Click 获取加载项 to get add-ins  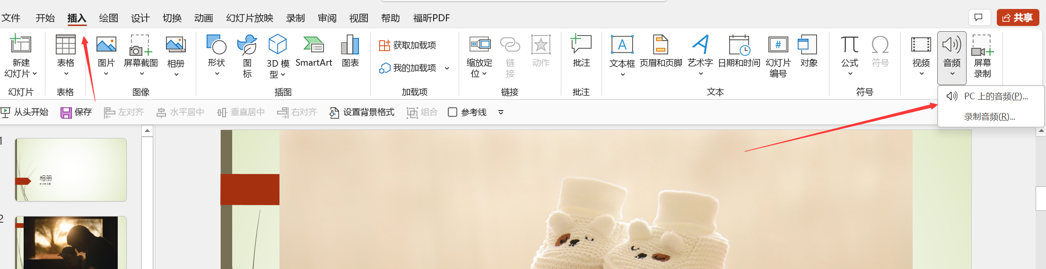[x=408, y=45]
